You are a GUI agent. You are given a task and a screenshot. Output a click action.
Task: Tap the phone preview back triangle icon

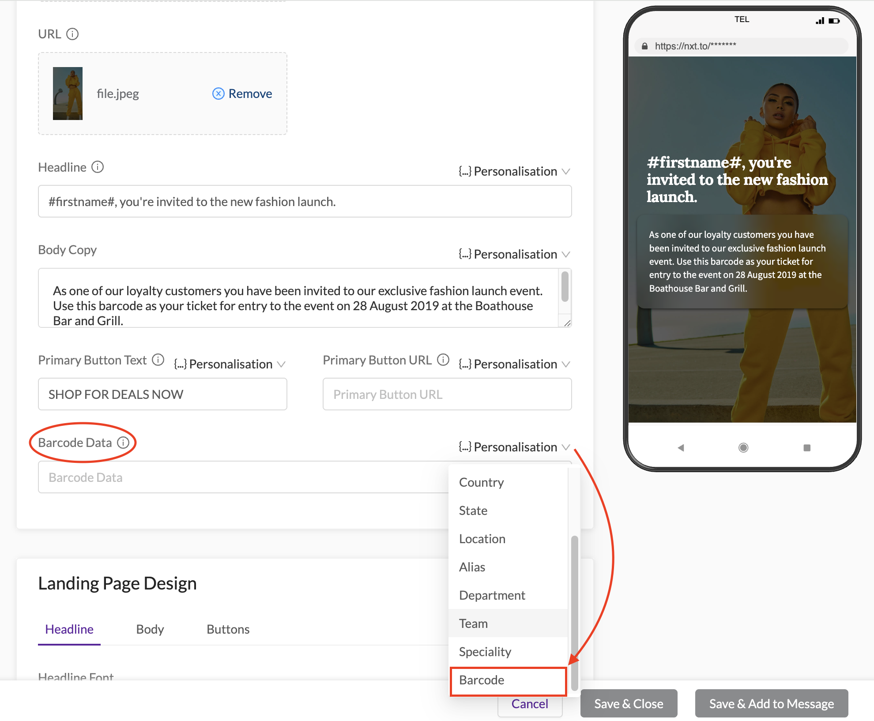coord(681,448)
